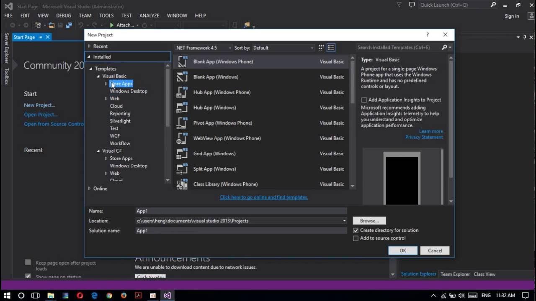Select Windows Desktop under Visual Basic

click(x=129, y=91)
